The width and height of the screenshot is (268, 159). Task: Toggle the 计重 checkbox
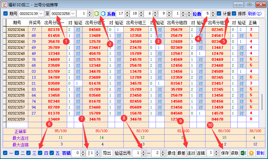(219, 14)
